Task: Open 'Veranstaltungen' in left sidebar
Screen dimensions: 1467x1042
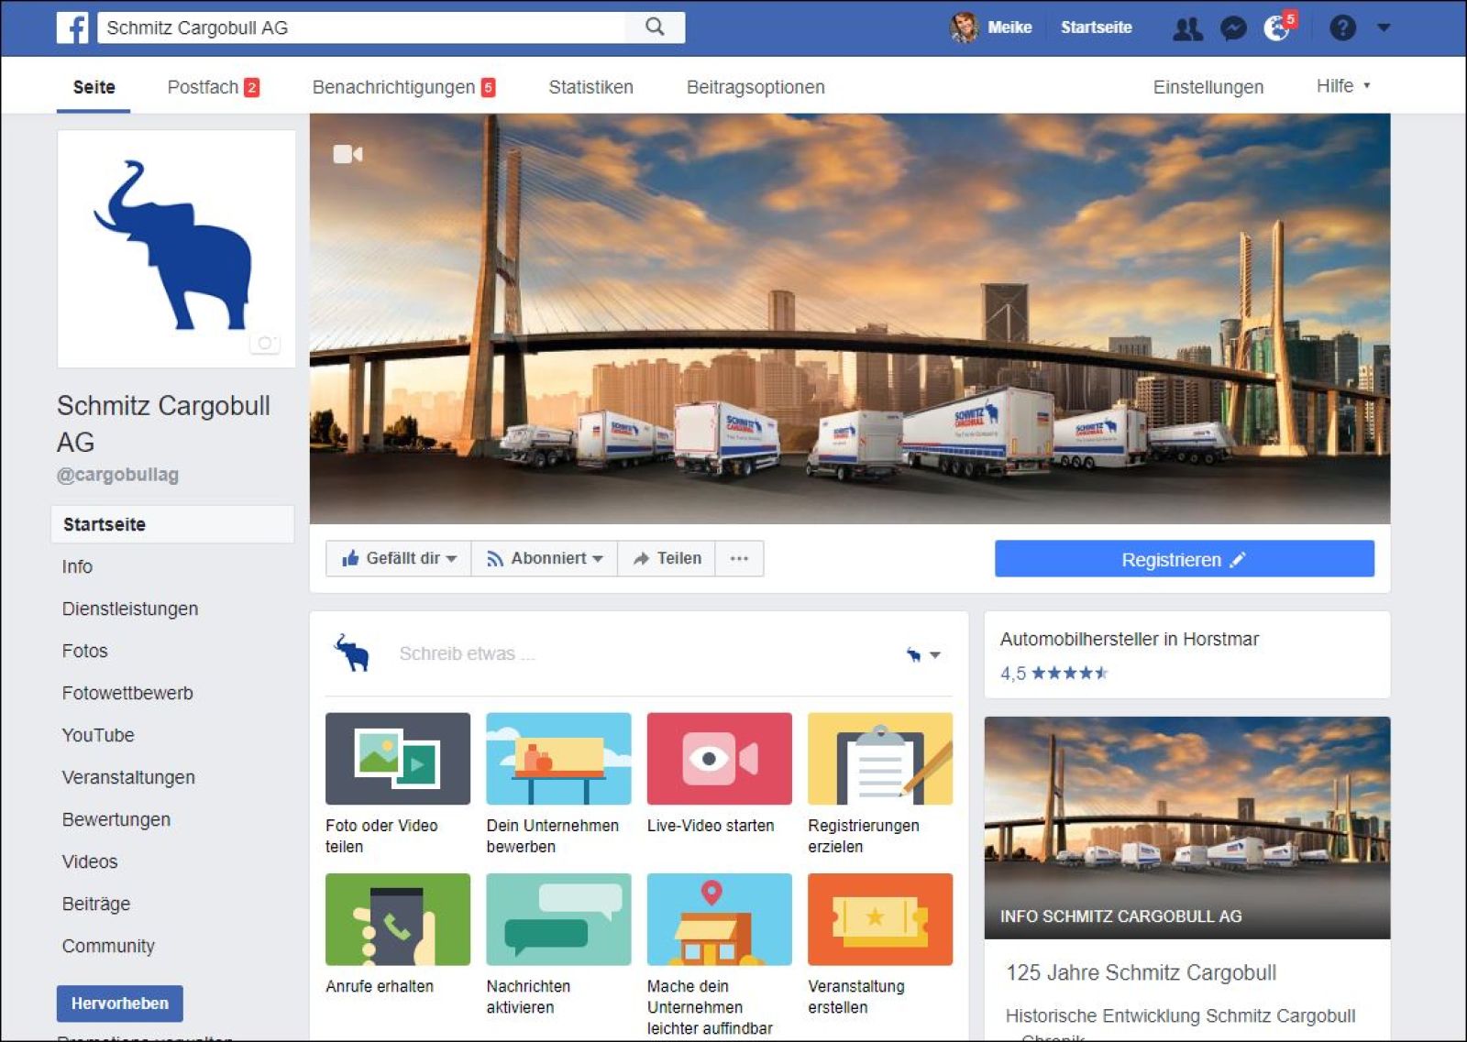Action: (128, 777)
